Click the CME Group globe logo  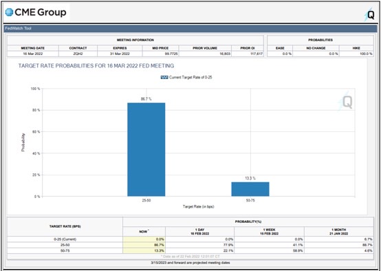pyautogui.click(x=9, y=12)
